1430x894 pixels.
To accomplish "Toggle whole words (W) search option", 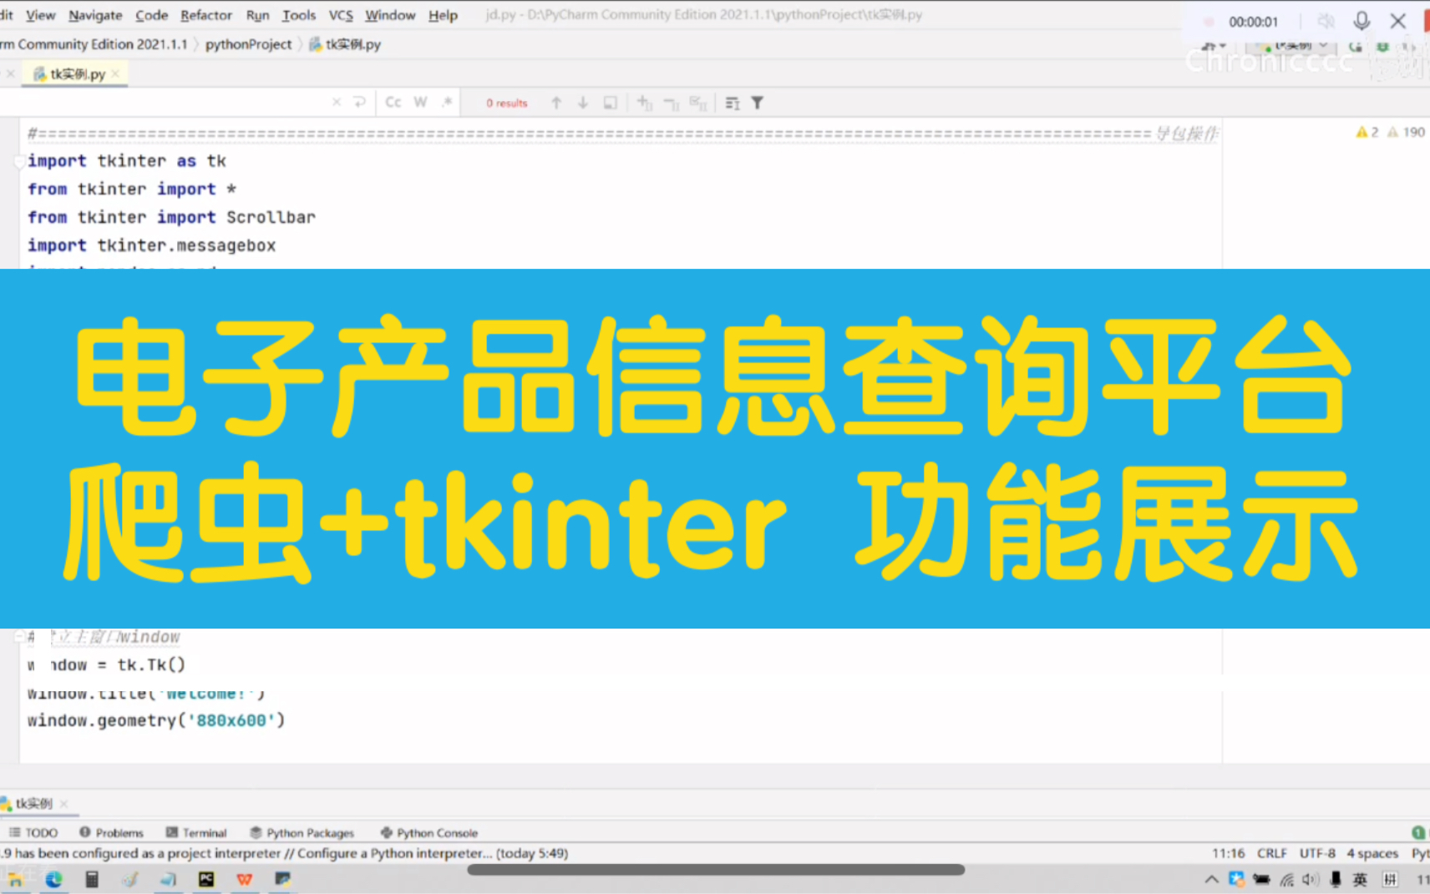I will click(x=420, y=101).
